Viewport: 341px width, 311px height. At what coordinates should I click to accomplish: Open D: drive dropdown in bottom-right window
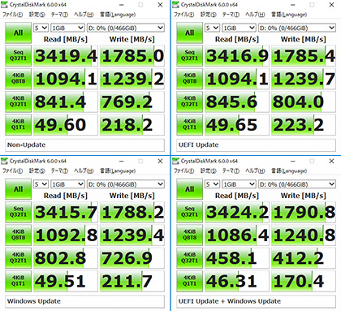click(x=297, y=184)
